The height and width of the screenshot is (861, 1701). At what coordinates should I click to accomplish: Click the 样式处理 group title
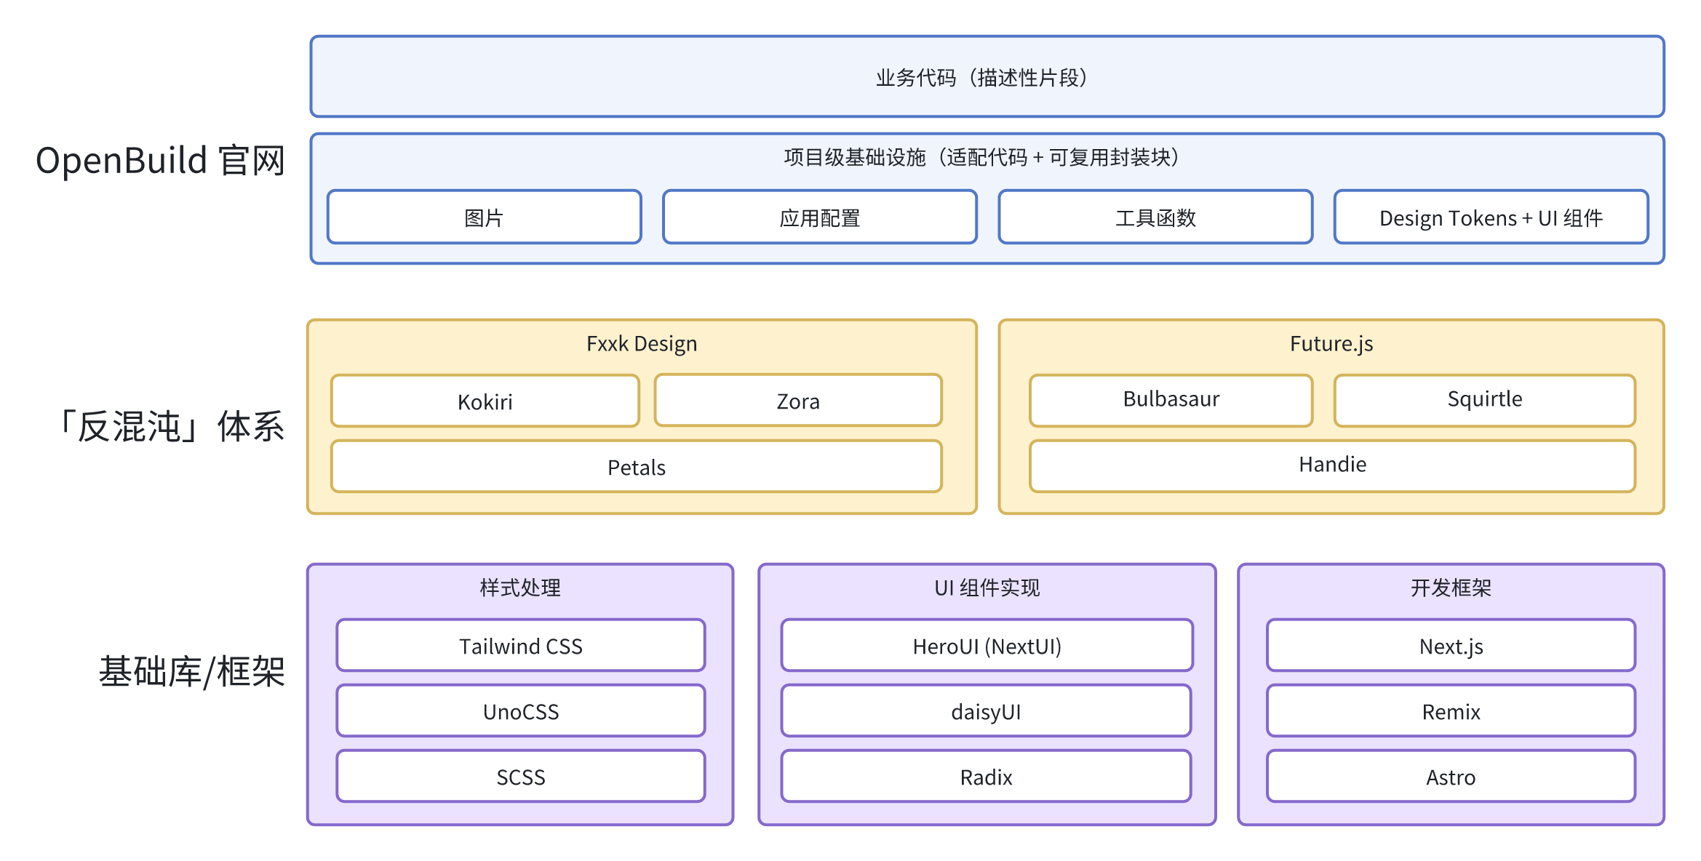520,588
